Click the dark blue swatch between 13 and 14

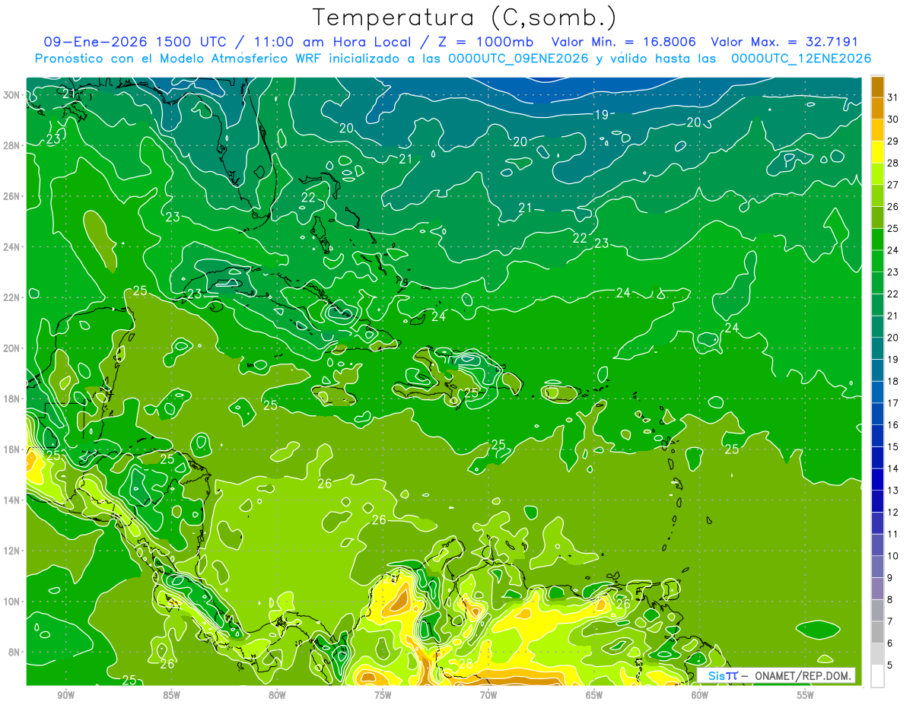pos(877,480)
